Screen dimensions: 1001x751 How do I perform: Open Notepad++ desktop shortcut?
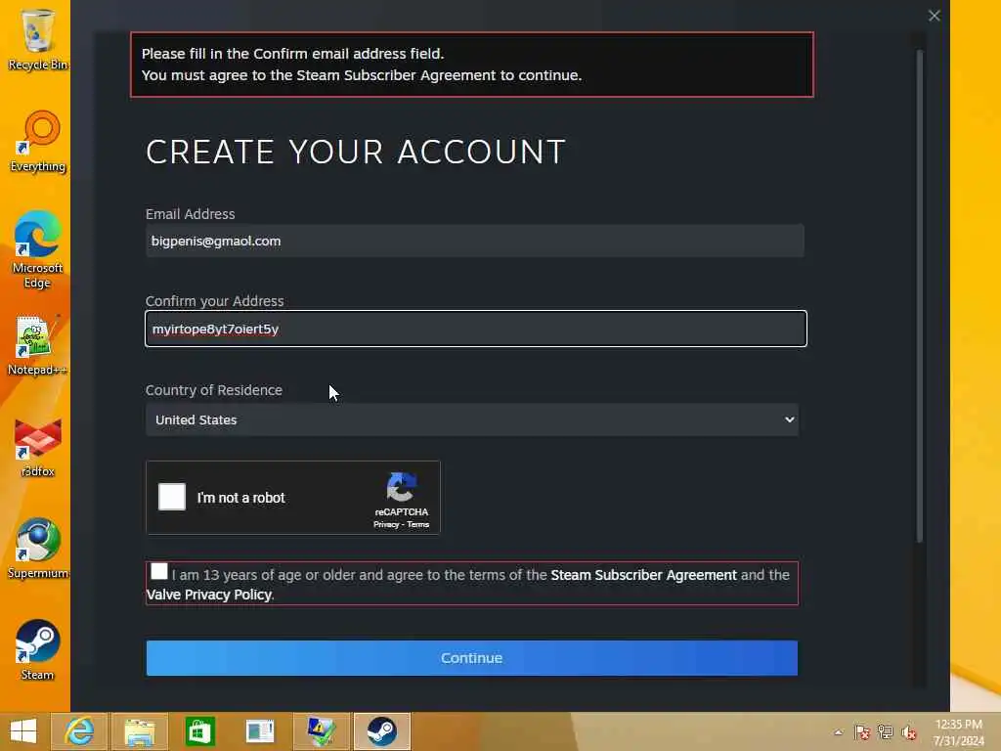coord(37,345)
